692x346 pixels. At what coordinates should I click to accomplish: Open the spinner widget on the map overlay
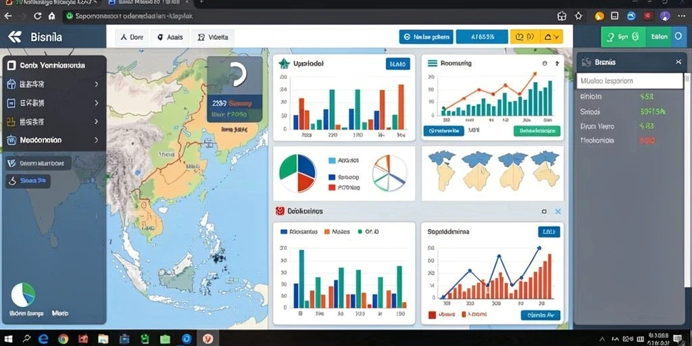[x=237, y=74]
